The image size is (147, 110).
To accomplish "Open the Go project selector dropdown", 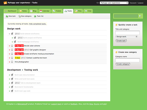I will (x=114, y=3).
